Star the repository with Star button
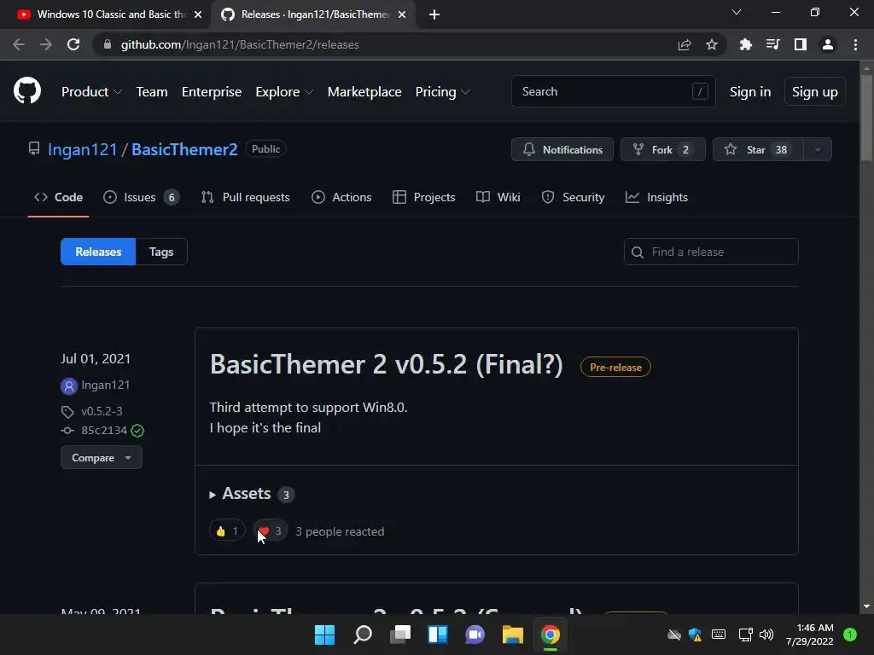The width and height of the screenshot is (874, 655). [758, 149]
